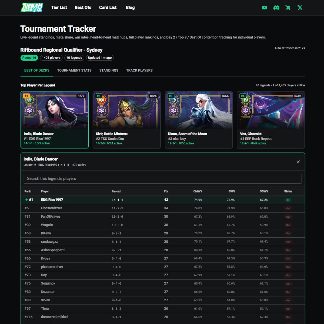Click the Turn 'Em Sideways logo

click(32, 8)
